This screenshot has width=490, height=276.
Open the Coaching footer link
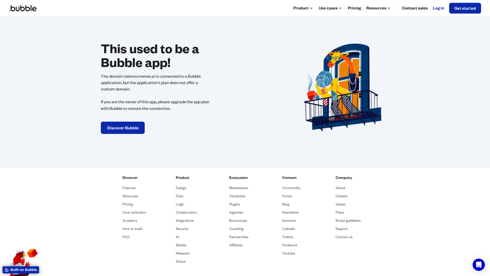coord(236,228)
